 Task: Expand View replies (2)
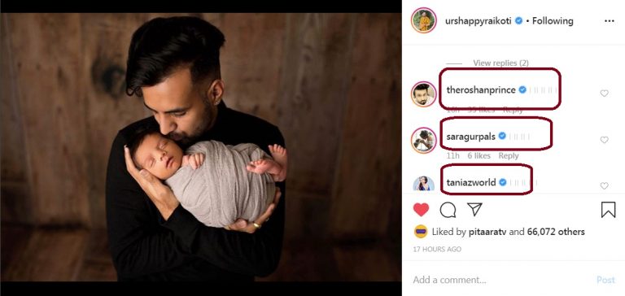pos(500,63)
